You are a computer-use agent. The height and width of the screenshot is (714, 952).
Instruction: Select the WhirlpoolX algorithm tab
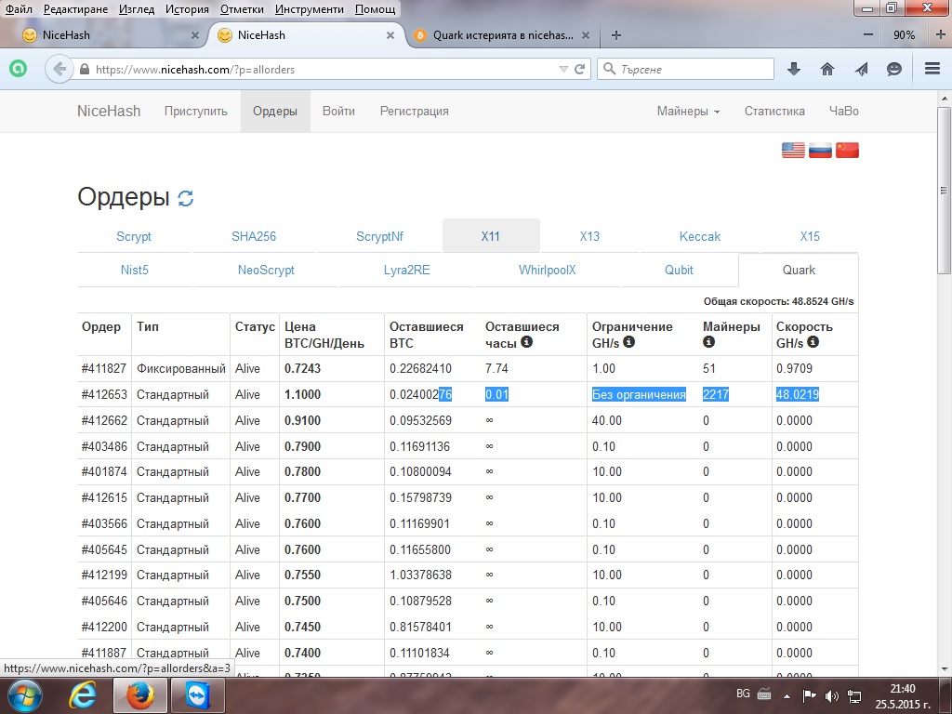click(547, 270)
